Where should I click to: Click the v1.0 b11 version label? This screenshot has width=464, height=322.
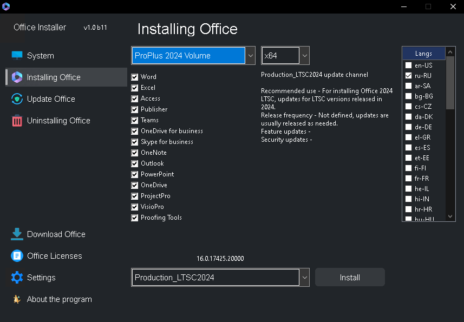(x=95, y=28)
